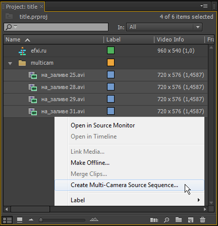Image resolution: width=218 pixels, height=226 pixels.
Task: Click video info of на_заливе 31.avi
Action: click(x=181, y=111)
